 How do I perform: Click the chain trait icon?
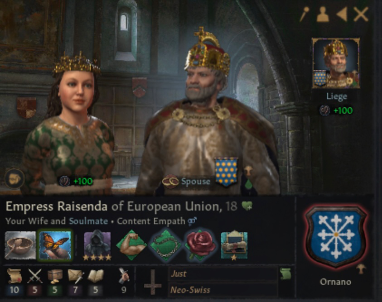(x=166, y=245)
